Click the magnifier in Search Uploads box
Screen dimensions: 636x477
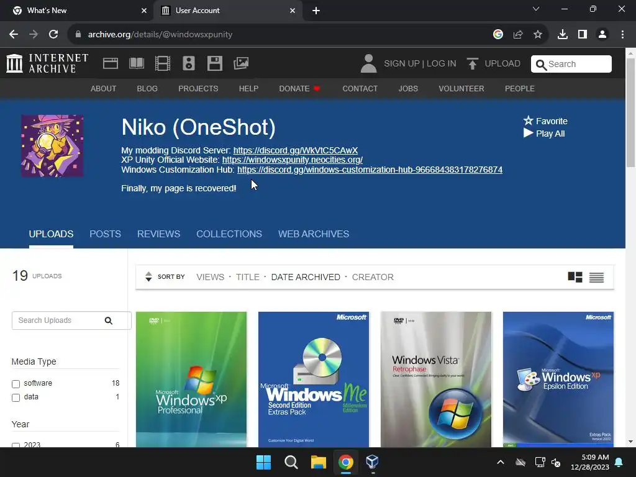coord(108,321)
